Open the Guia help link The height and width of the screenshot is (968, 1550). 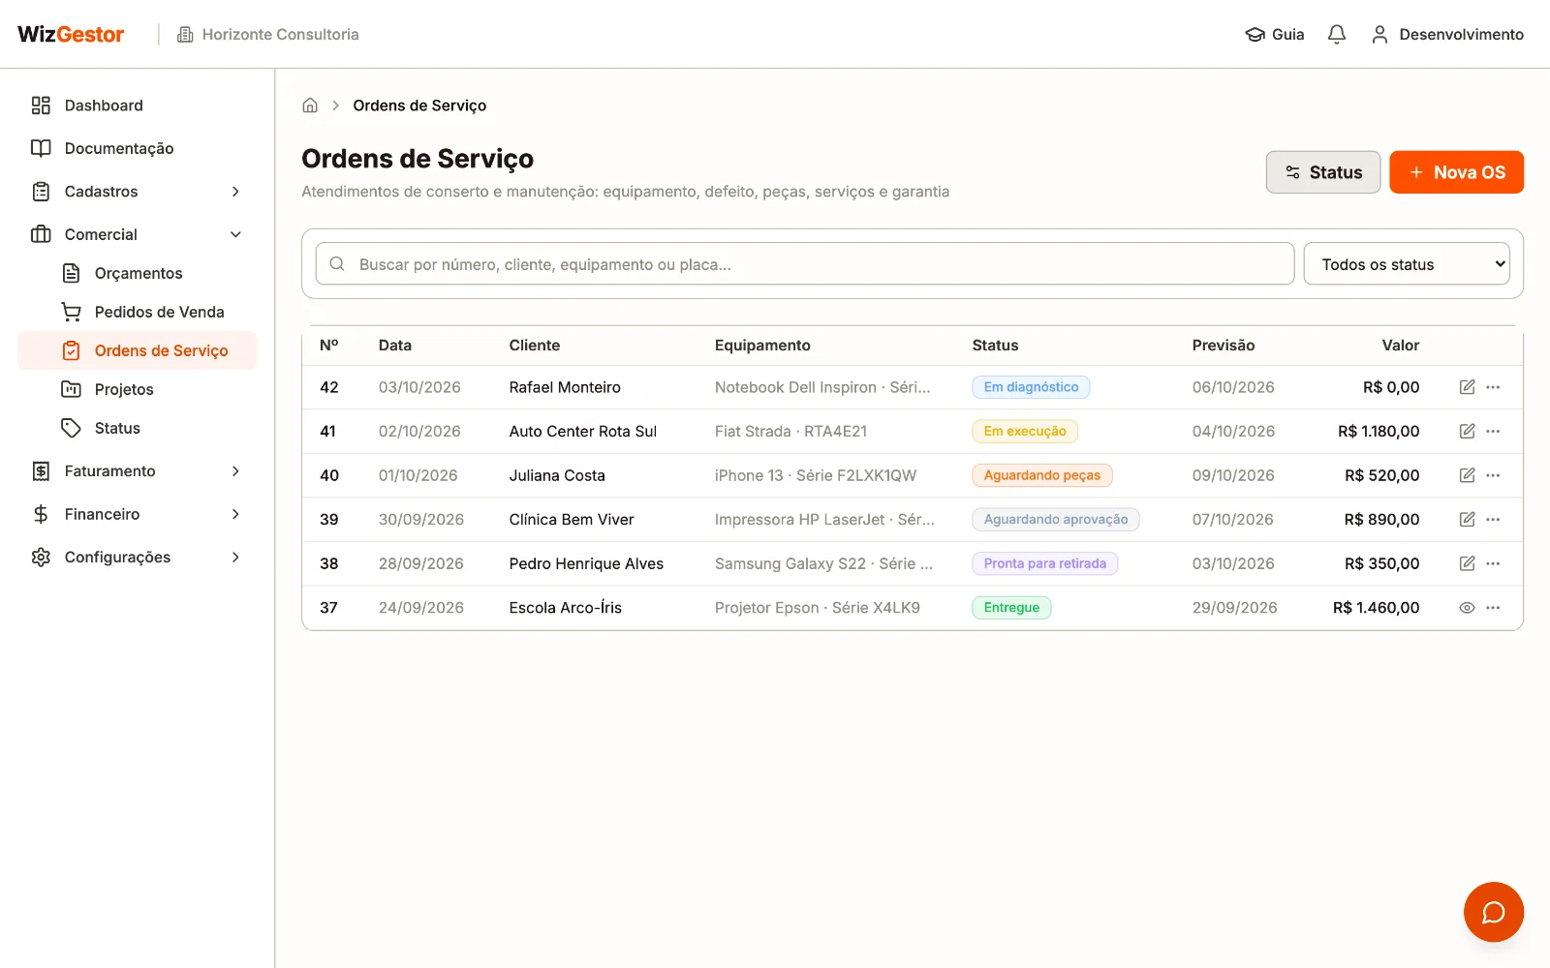click(x=1275, y=35)
